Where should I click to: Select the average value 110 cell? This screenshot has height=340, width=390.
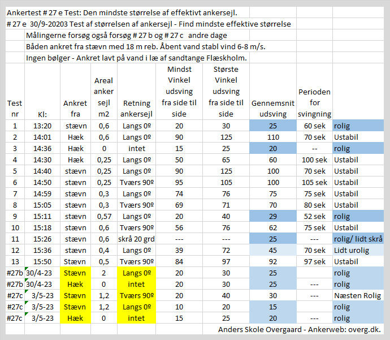point(272,137)
